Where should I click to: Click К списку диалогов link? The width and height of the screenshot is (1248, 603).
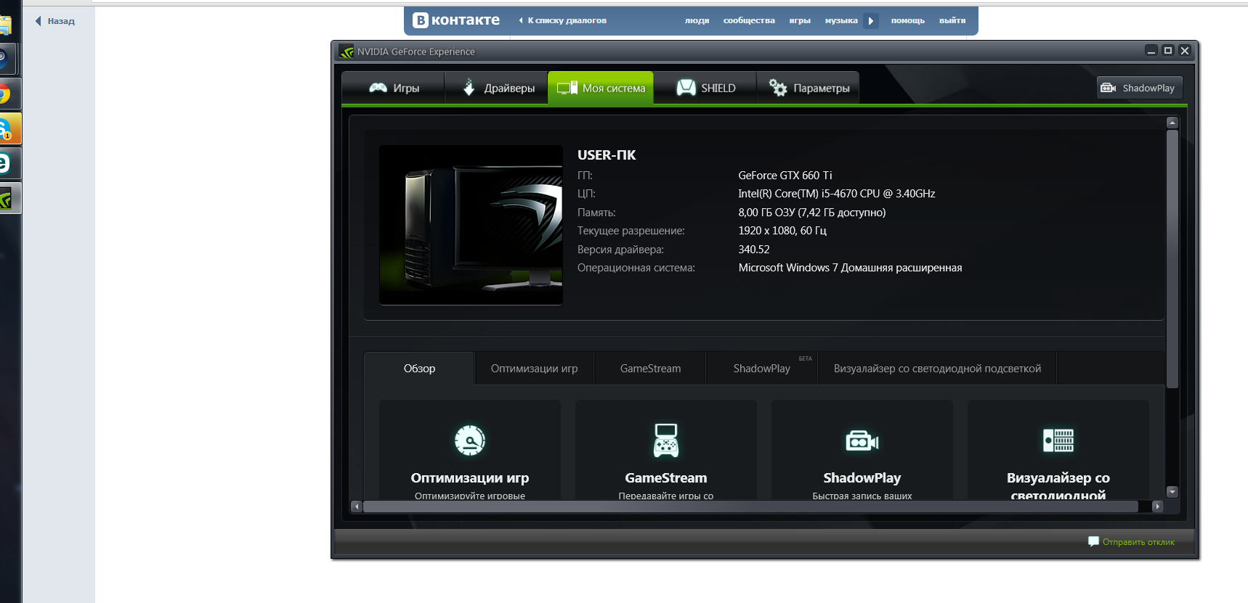coord(563,20)
